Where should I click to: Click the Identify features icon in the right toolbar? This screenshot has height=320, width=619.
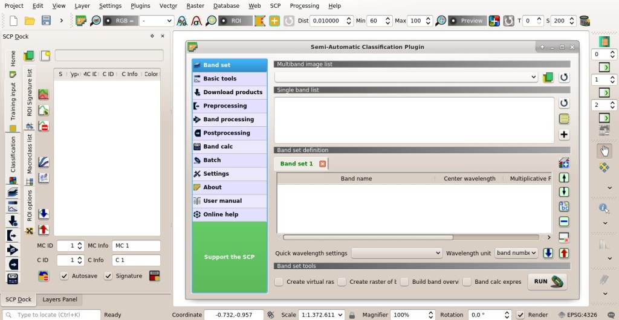click(x=604, y=208)
